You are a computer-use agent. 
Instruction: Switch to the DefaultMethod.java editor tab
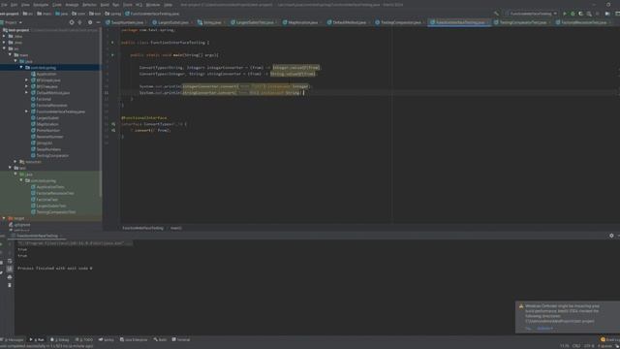coord(349,22)
